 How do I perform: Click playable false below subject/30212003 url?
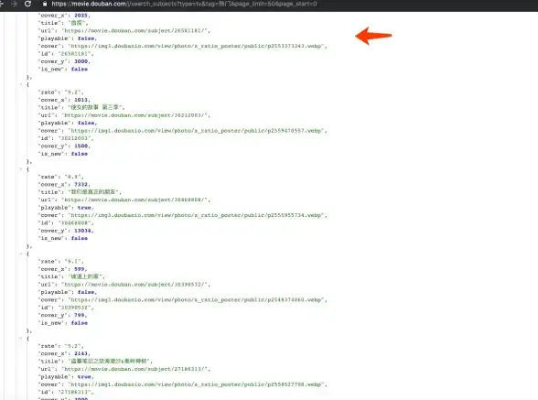pyautogui.click(x=68, y=123)
